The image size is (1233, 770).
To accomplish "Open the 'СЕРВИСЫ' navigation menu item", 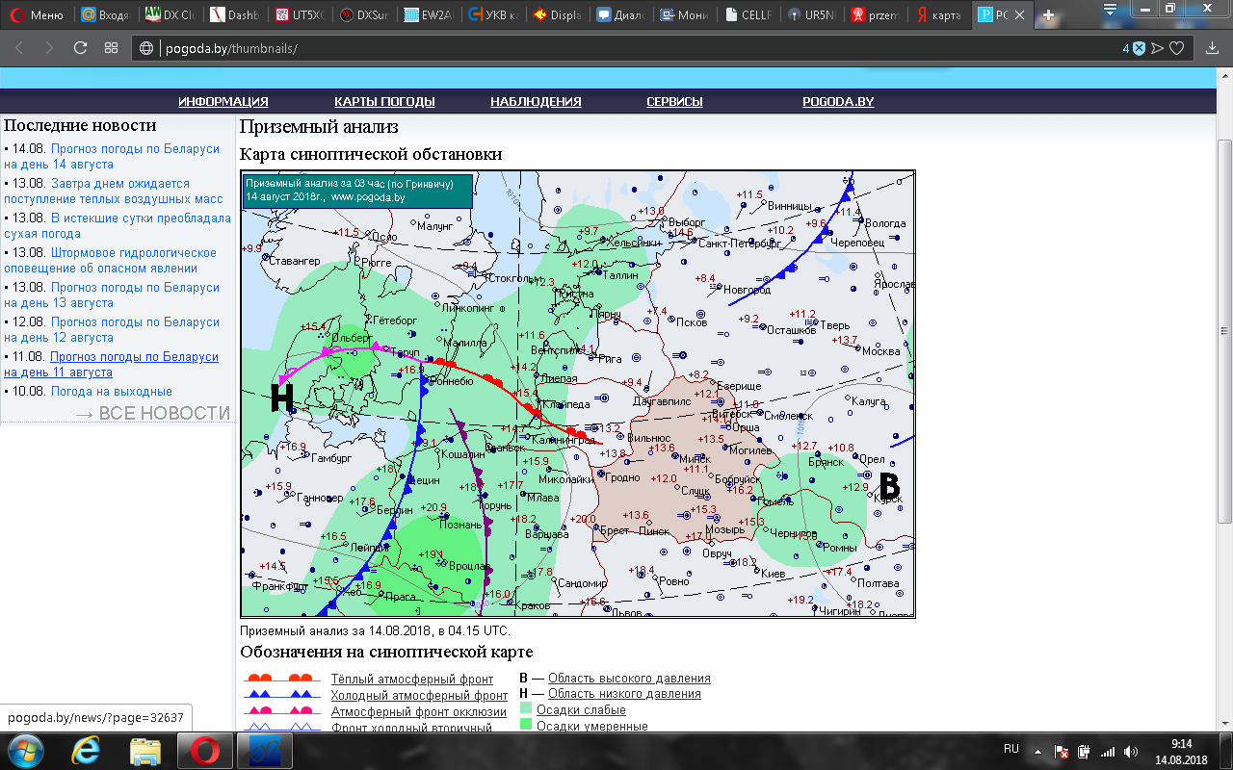I will pos(674,101).
